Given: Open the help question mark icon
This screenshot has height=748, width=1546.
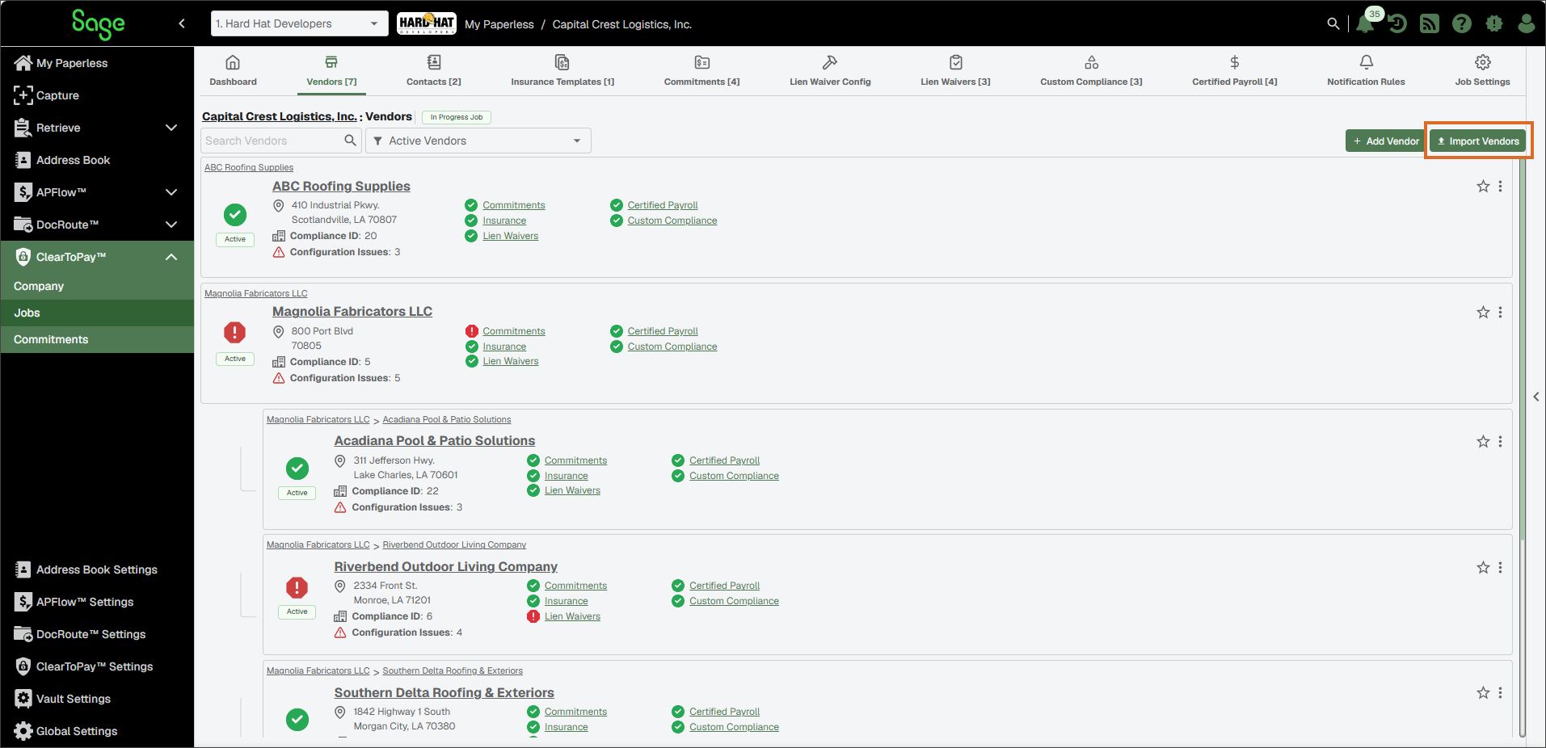Looking at the screenshot, I should [x=1462, y=24].
